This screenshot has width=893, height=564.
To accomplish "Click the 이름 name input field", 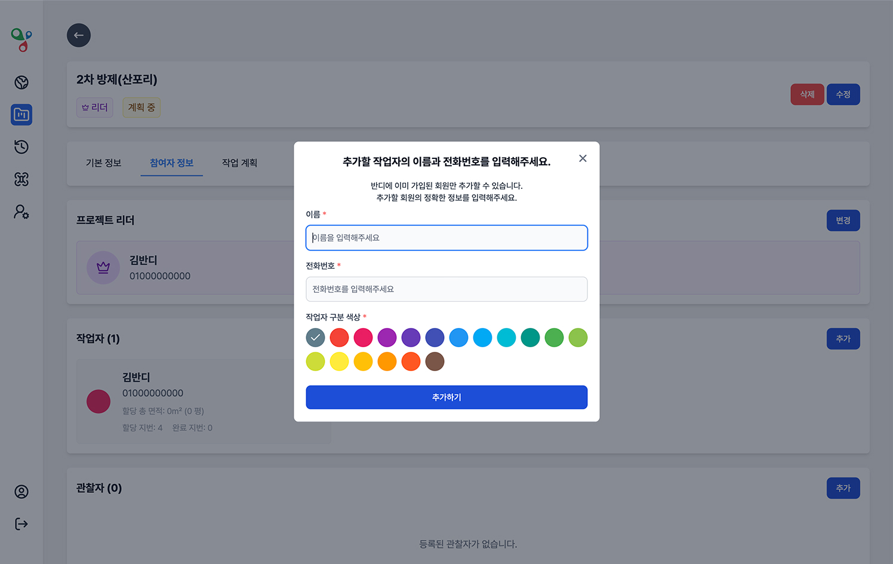I will tap(446, 238).
